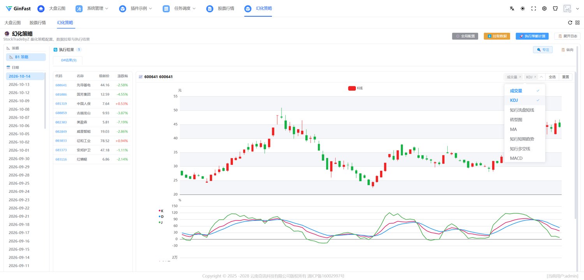Click the 全局配置 button
Viewport: 584px width, 280px height.
click(465, 36)
